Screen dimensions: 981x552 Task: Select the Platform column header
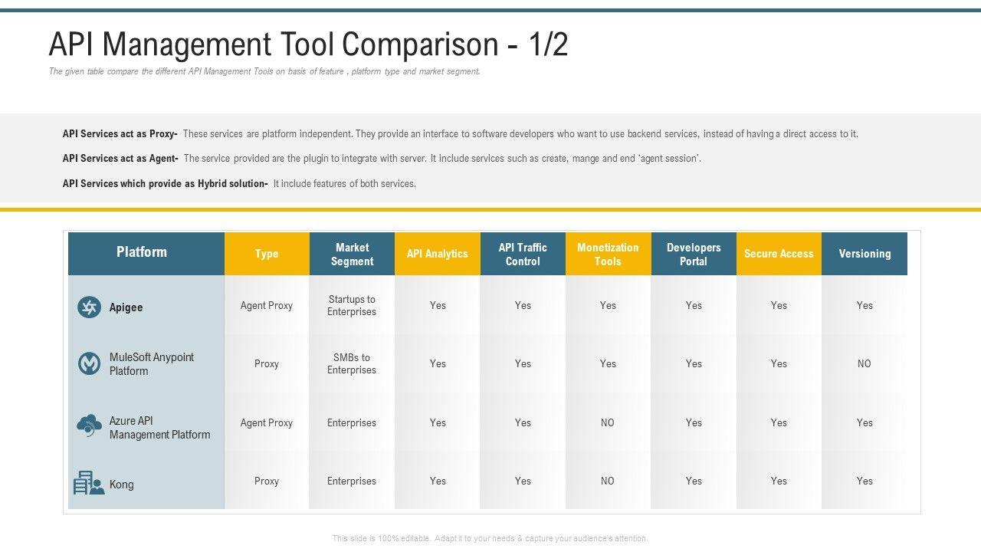point(142,252)
